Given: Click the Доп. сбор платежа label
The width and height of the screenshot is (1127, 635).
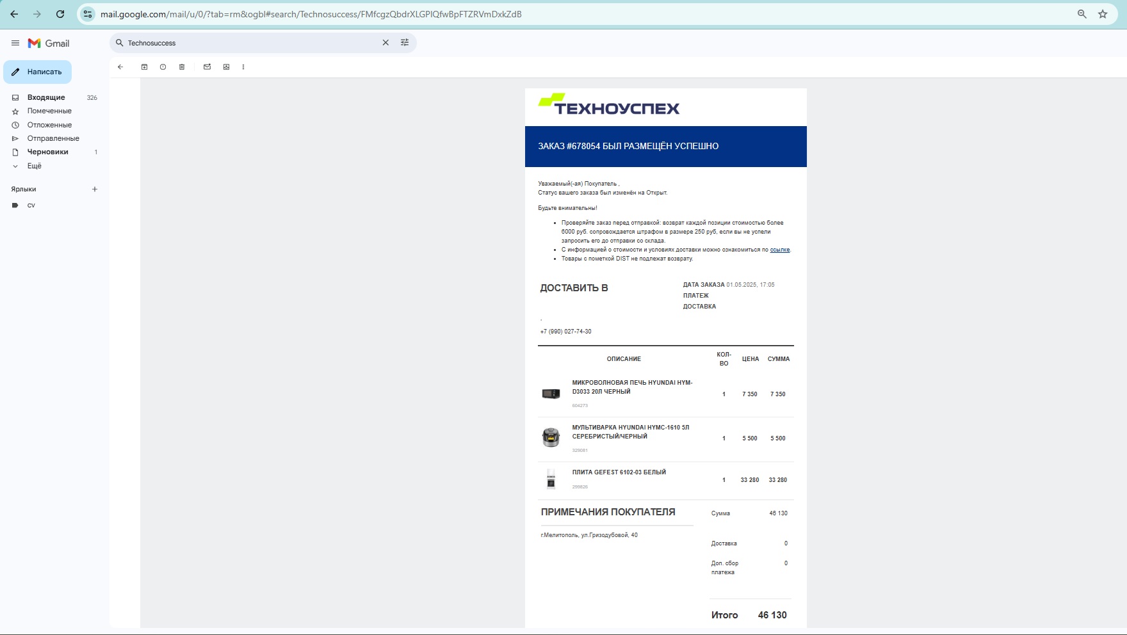Looking at the screenshot, I should point(724,568).
